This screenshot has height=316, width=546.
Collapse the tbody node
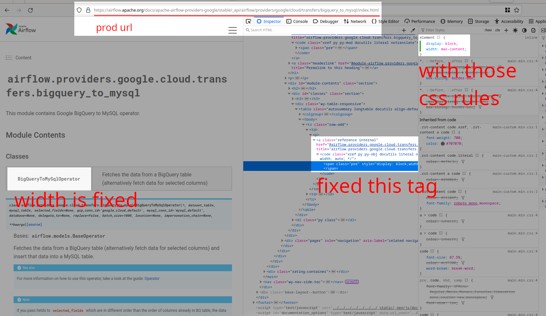(x=300, y=119)
